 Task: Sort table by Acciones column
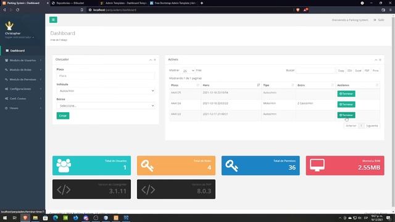pyautogui.click(x=358, y=85)
